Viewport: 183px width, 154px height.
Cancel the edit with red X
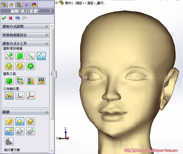pyautogui.click(x=11, y=18)
